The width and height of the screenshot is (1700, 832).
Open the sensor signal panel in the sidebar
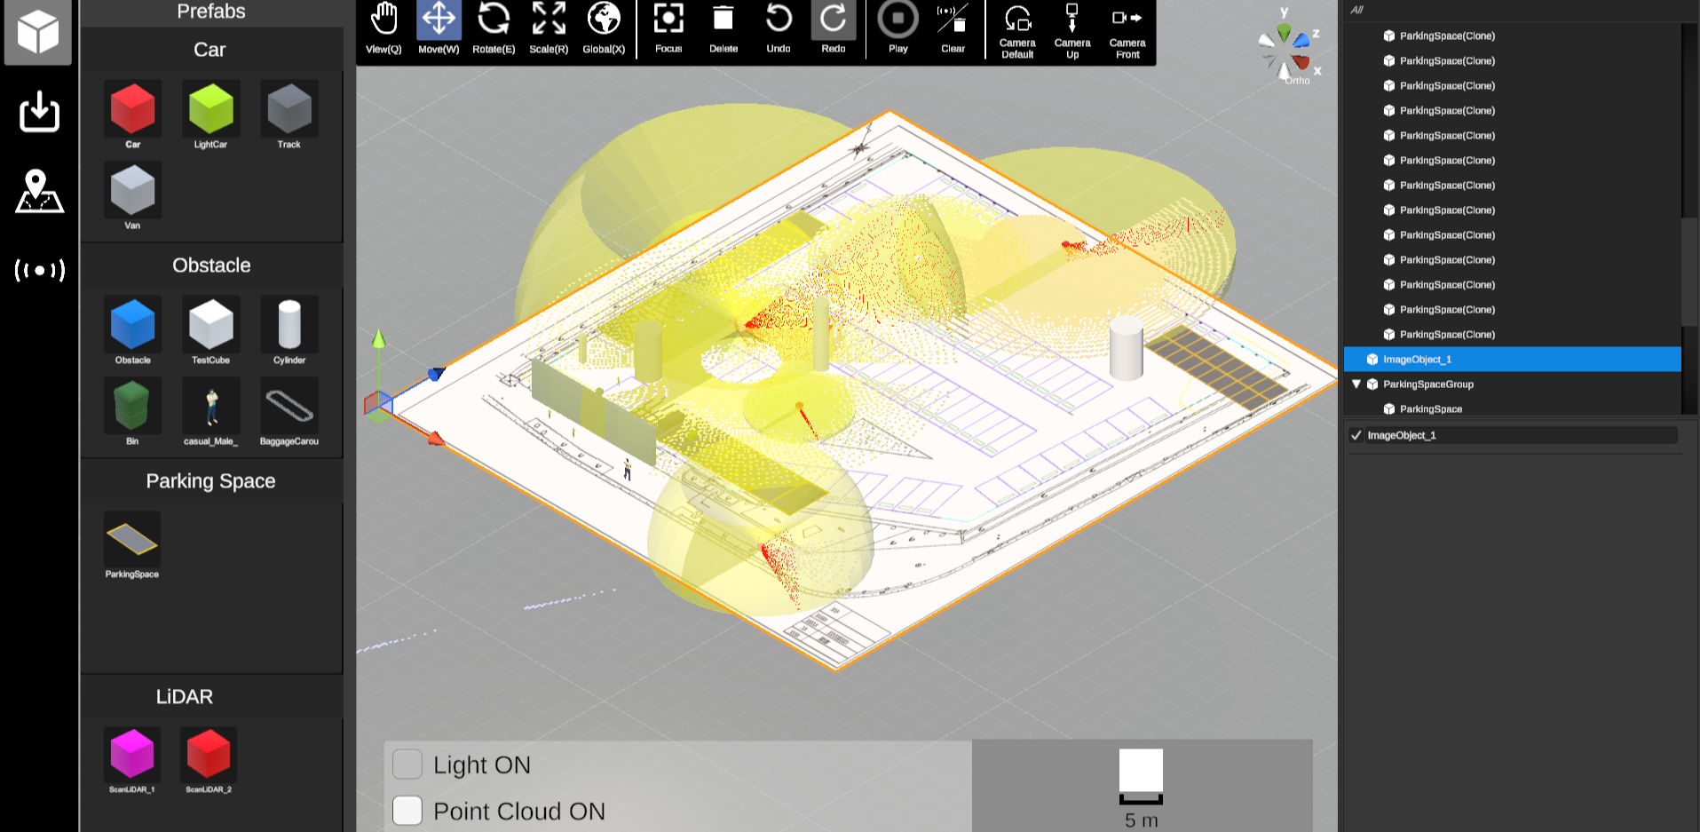(39, 270)
